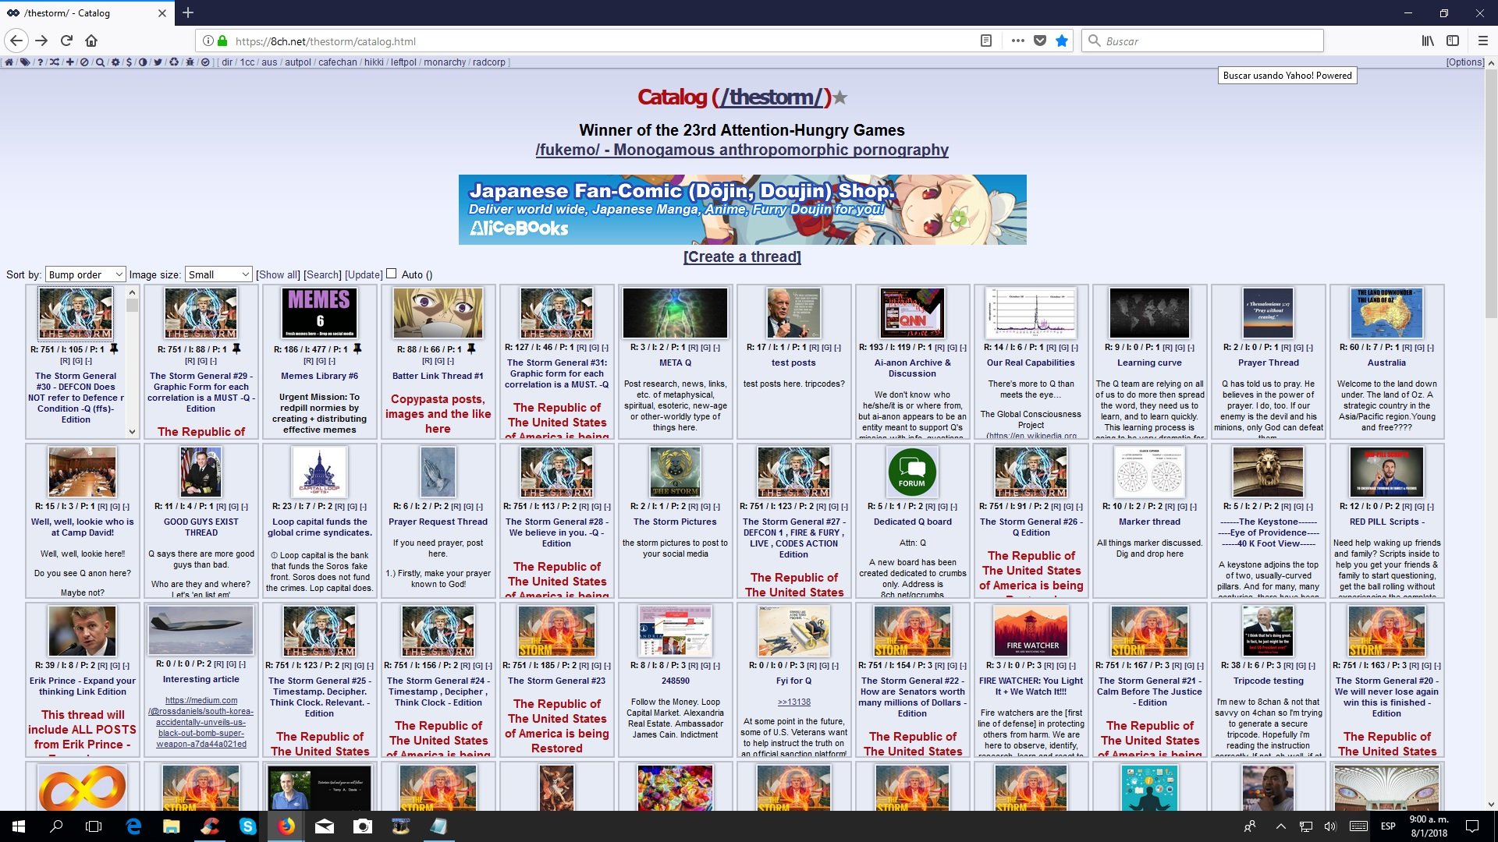The image size is (1498, 842).
Task: Click the page vertical scrollbar thumb
Action: click(x=1491, y=195)
